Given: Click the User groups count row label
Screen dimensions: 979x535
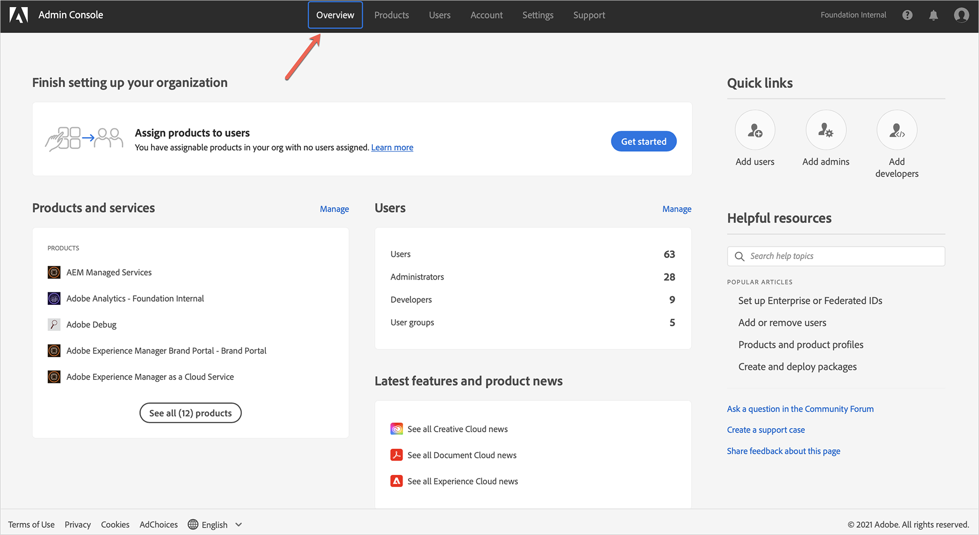Looking at the screenshot, I should (412, 322).
